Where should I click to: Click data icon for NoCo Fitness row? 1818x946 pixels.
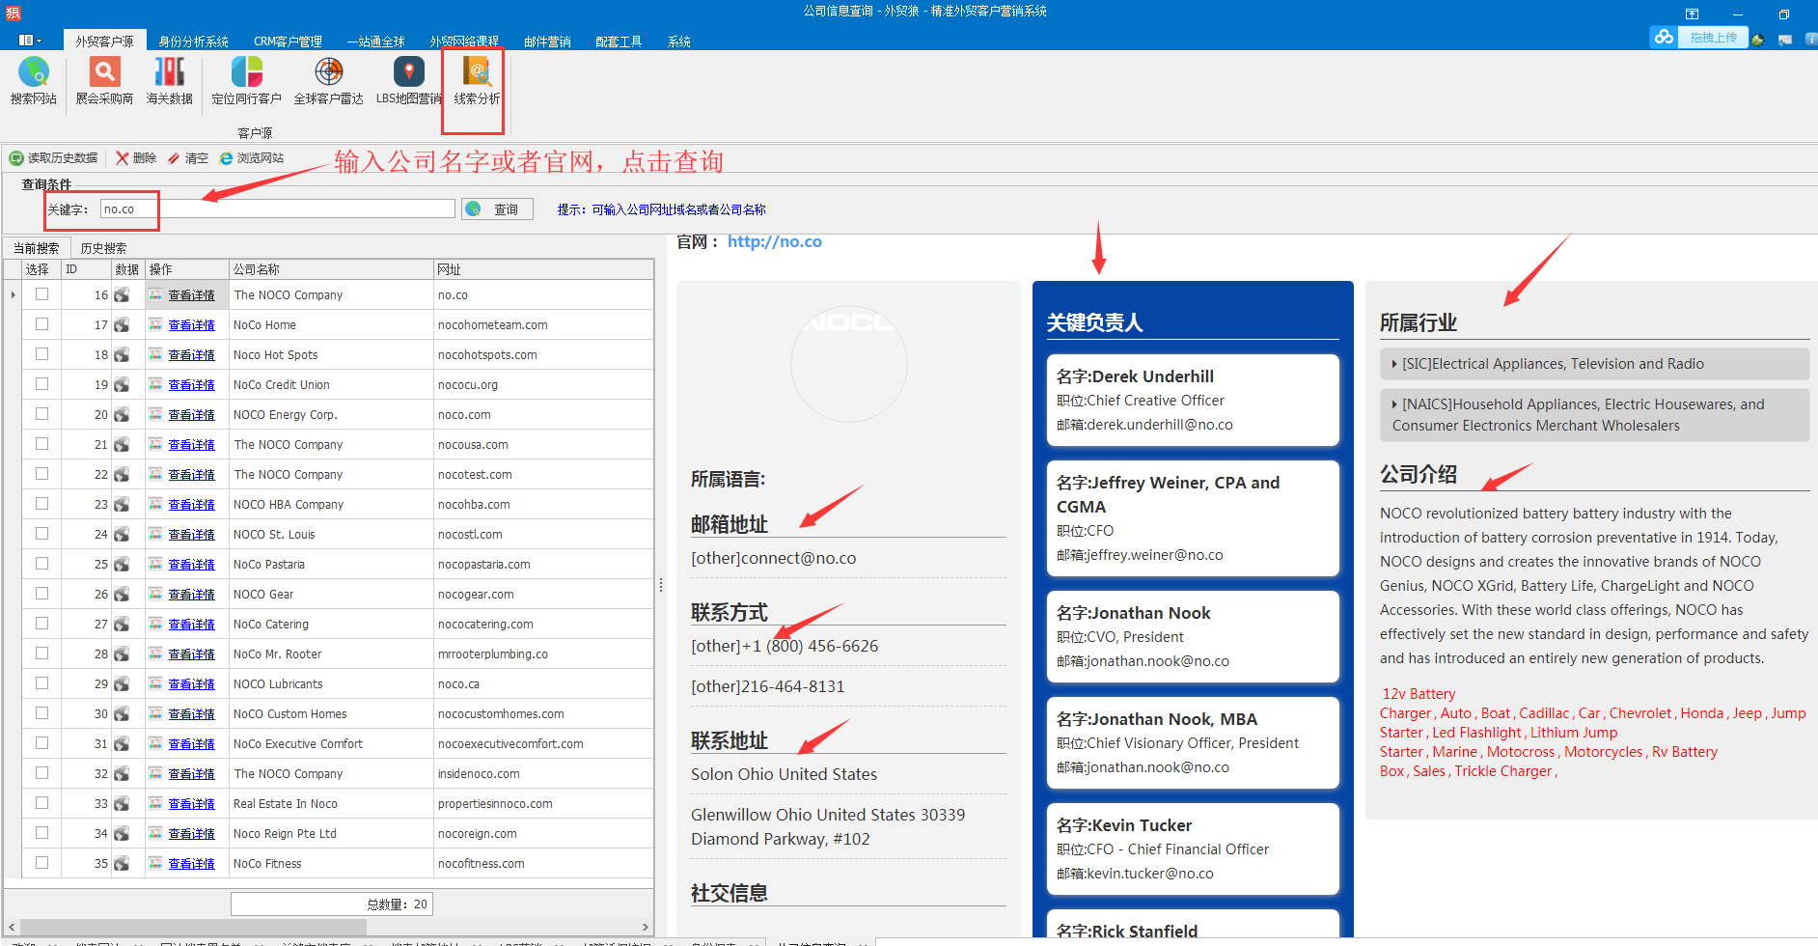click(122, 864)
